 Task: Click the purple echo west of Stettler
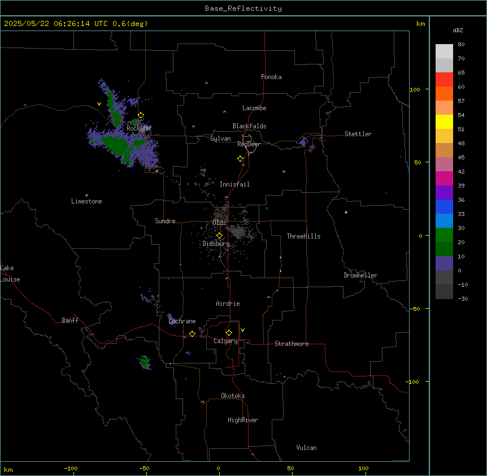tap(302, 142)
